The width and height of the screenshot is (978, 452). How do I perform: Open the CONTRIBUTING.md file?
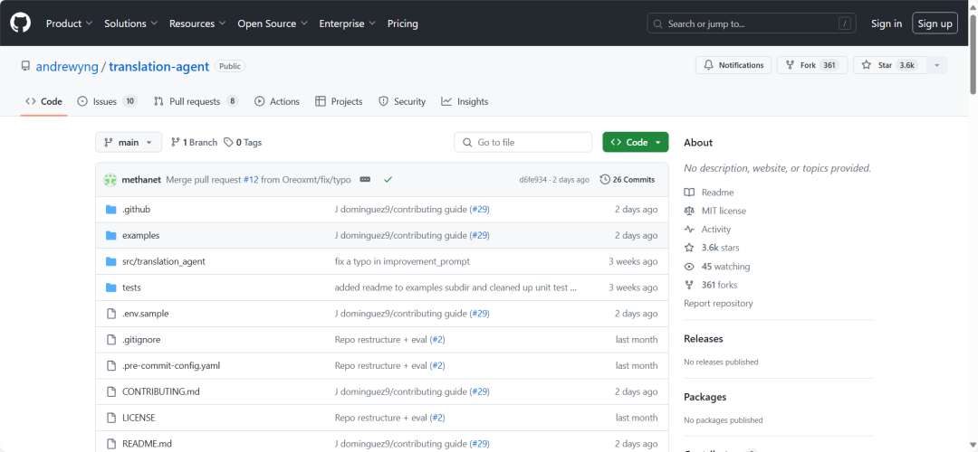click(x=161, y=391)
